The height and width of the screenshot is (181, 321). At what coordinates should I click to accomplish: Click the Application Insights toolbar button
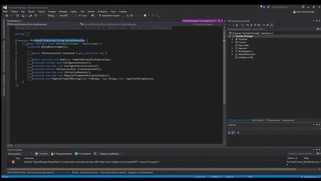click(110, 16)
